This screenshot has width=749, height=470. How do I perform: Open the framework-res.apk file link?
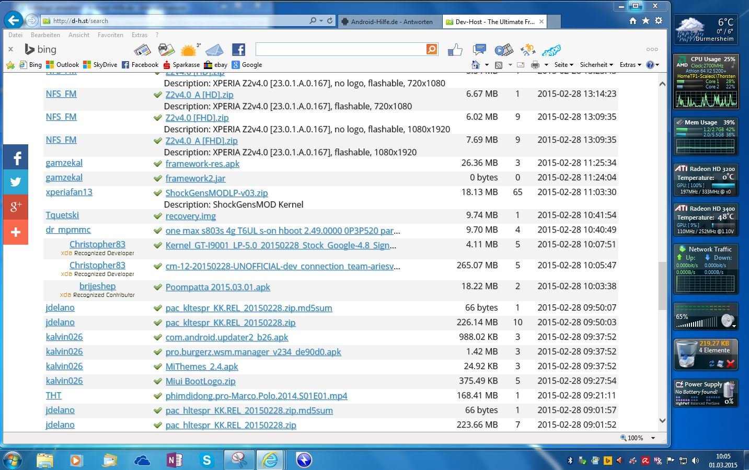[202, 164]
